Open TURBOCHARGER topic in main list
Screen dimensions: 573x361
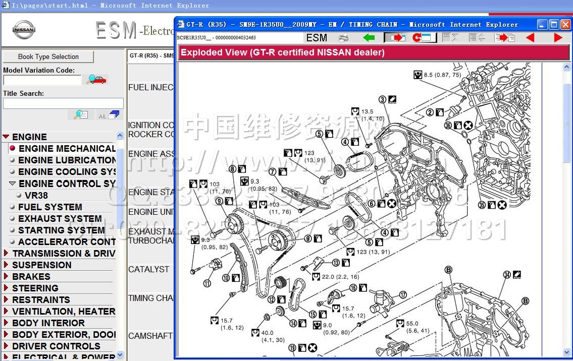pos(151,240)
